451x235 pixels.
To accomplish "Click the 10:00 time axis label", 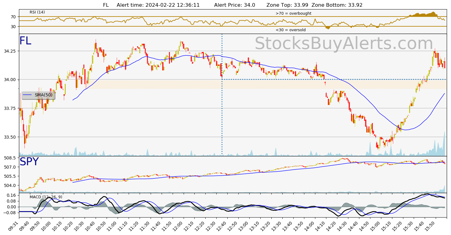I will point(47,226).
